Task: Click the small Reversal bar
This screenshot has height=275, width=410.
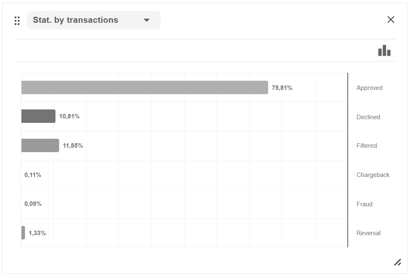Action: click(23, 233)
